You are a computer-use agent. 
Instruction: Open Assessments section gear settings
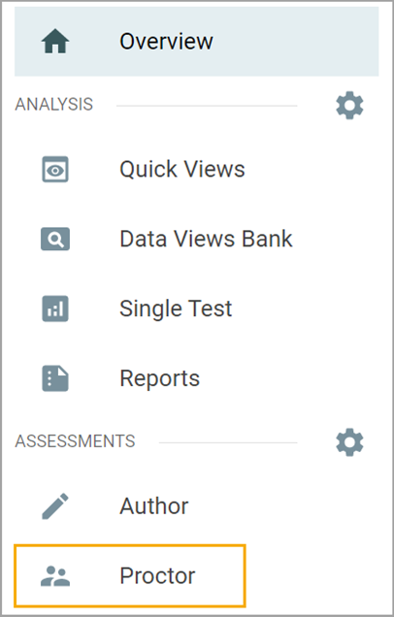click(x=349, y=442)
